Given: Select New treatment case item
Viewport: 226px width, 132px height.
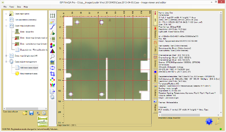Looking at the screenshot, I should pos(29,74).
